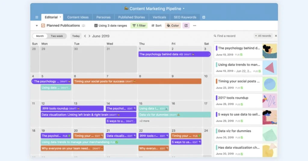Click the +2 more link
Image resolution: width=308 pixels, height=161 pixels.
(144, 121)
